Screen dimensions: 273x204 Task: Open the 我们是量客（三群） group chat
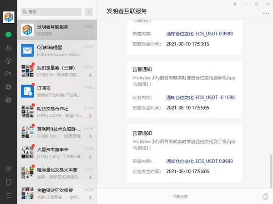tap(57, 70)
